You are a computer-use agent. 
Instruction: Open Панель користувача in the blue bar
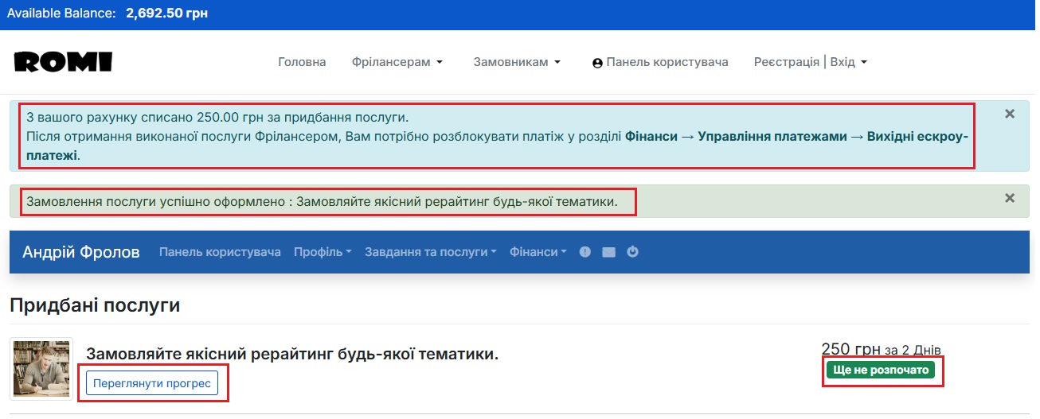220,252
